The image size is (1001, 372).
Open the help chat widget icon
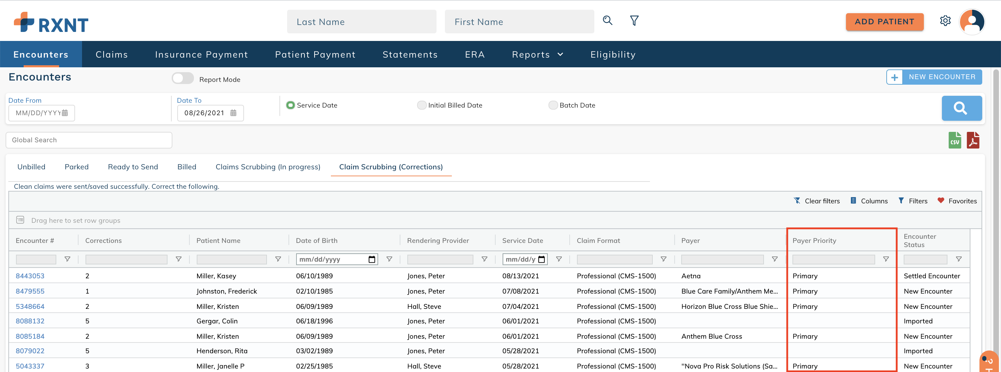pos(989,362)
